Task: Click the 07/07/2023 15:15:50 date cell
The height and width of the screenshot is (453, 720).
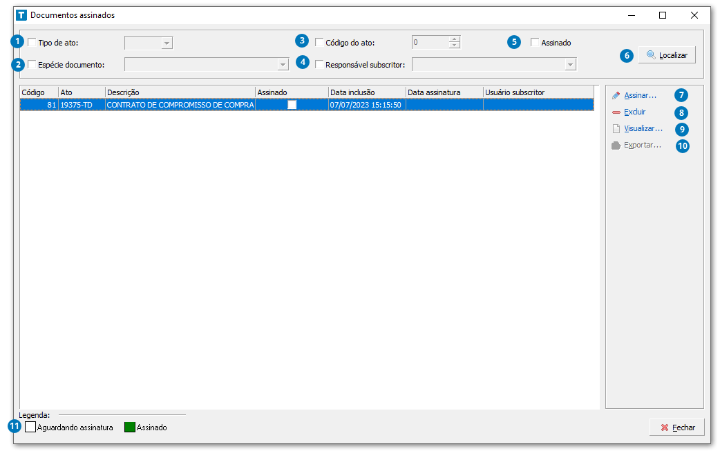Action: coord(368,105)
